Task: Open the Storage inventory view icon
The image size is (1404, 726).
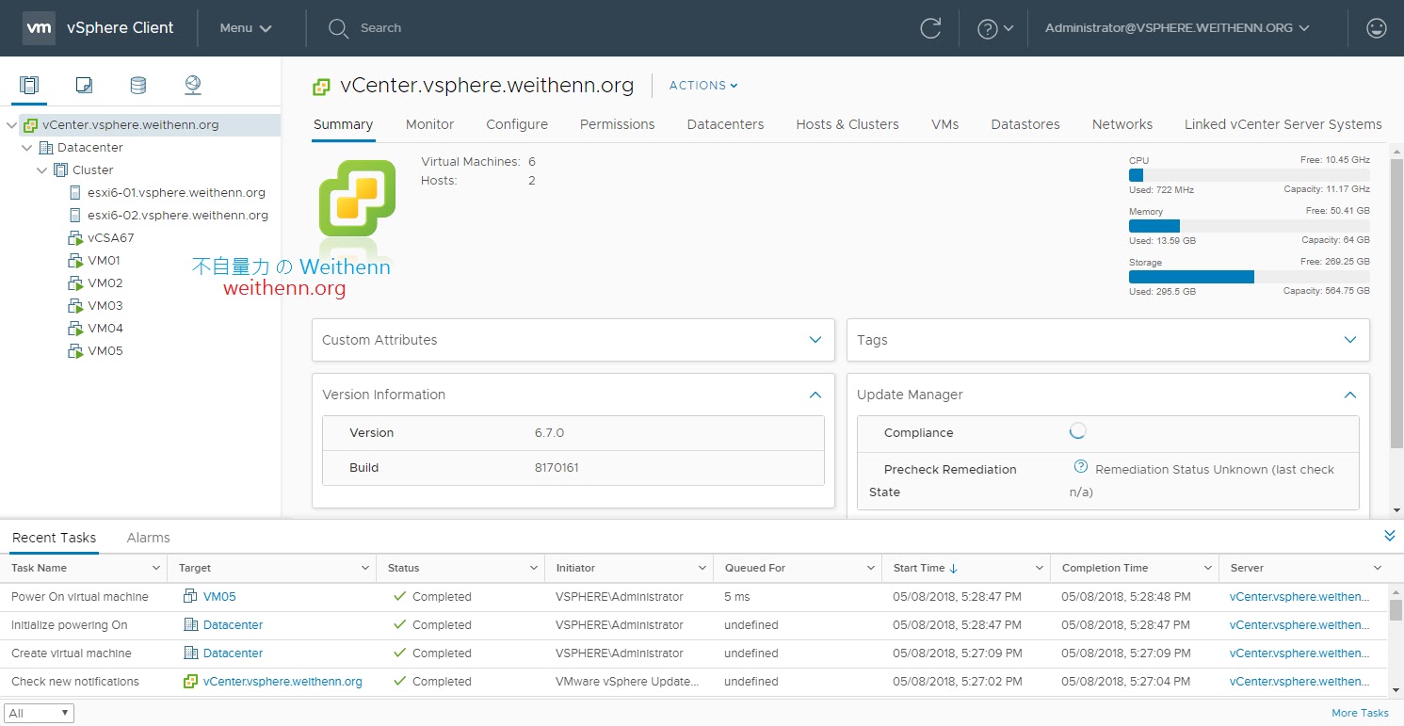Action: [137, 85]
